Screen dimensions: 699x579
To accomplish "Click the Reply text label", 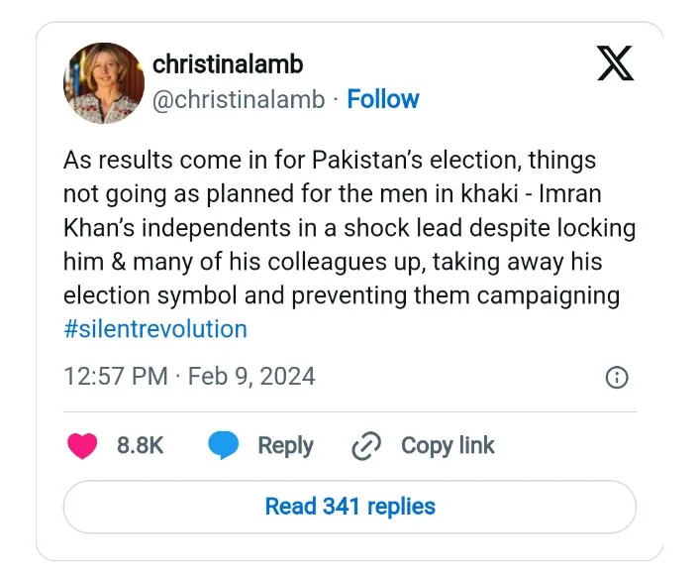I will 286,446.
